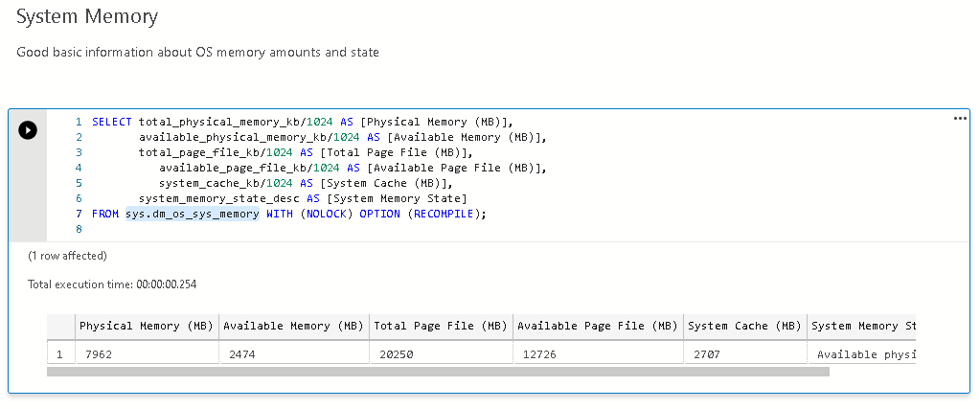The height and width of the screenshot is (409, 980).
Task: Click the cell showing value 7962
Action: [146, 354]
